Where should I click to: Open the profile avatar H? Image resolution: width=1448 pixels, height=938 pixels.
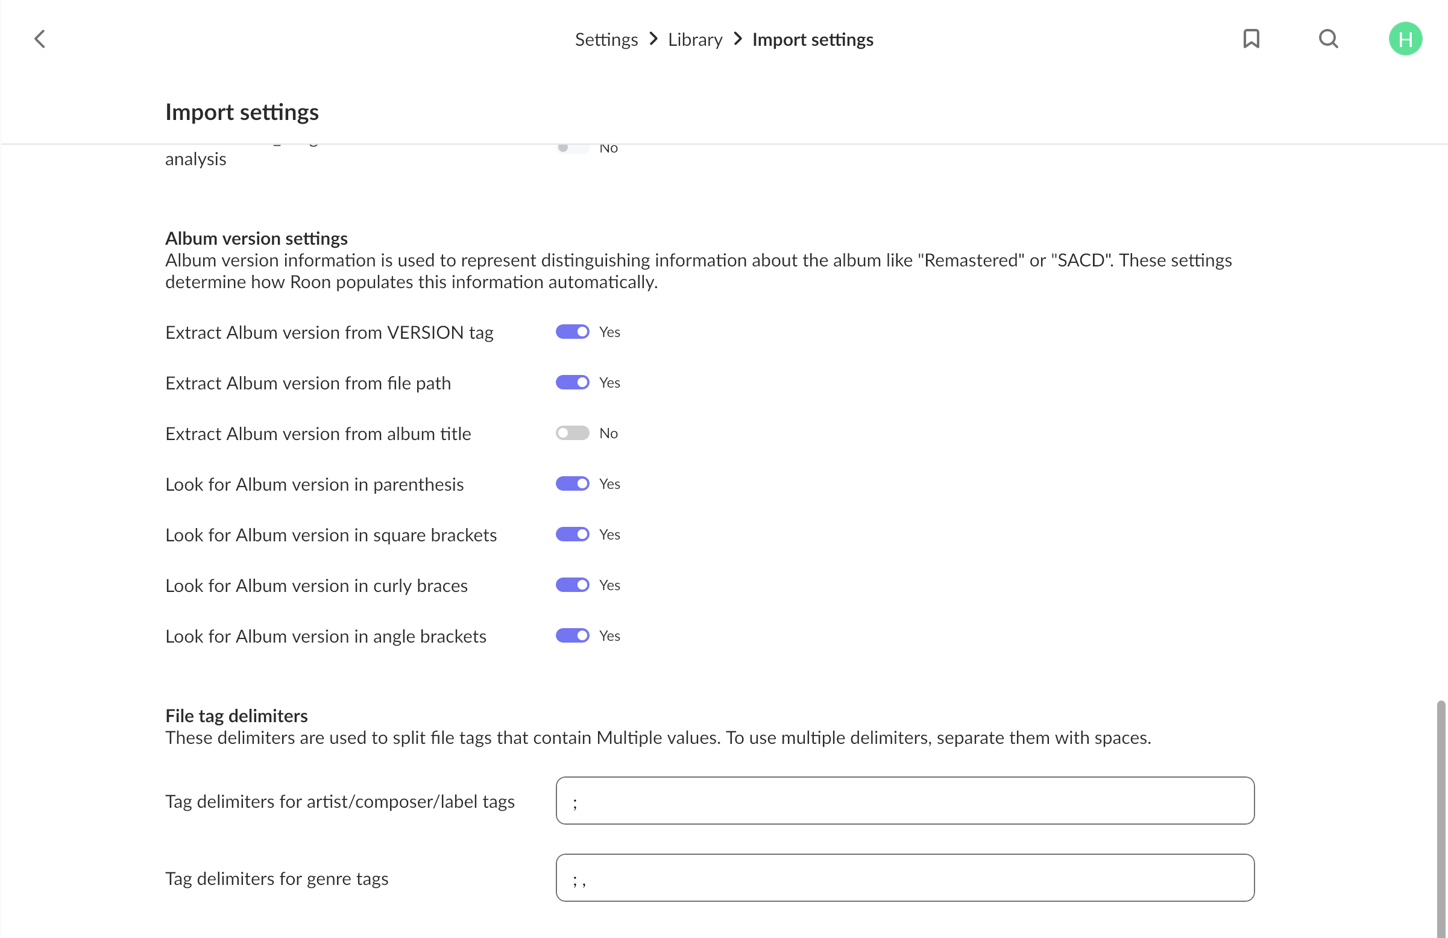coord(1405,39)
